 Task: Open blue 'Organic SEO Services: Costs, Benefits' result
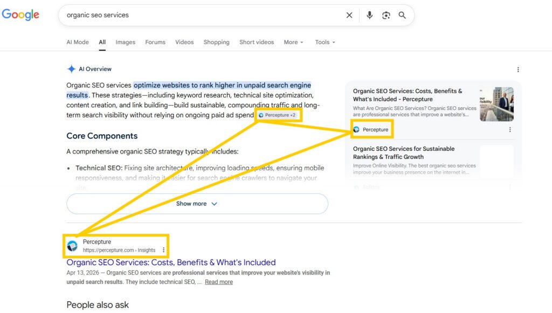click(x=171, y=262)
